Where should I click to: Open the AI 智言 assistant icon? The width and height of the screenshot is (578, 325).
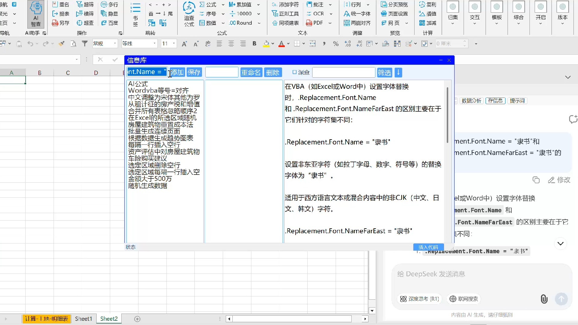(x=36, y=14)
